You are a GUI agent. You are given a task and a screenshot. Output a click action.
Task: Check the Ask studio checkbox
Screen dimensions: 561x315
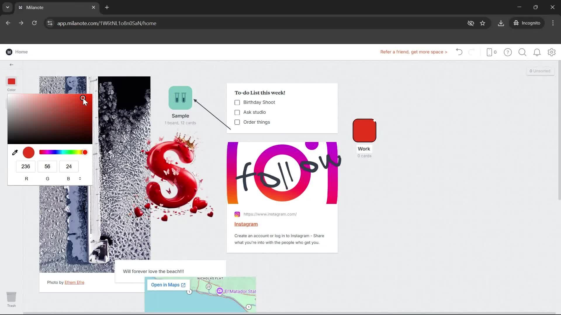237,112
